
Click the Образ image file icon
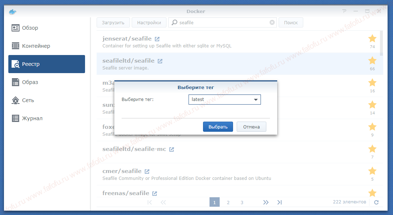coord(16,82)
